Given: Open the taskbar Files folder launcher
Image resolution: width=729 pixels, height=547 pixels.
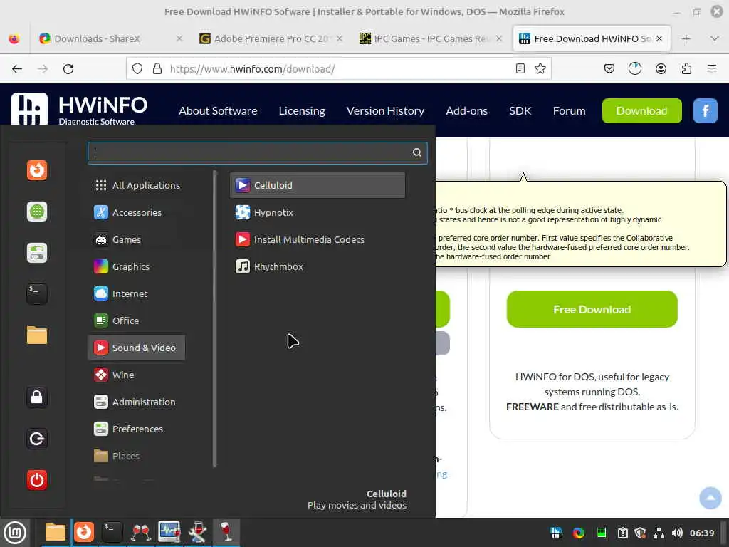Looking at the screenshot, I should pos(55,533).
